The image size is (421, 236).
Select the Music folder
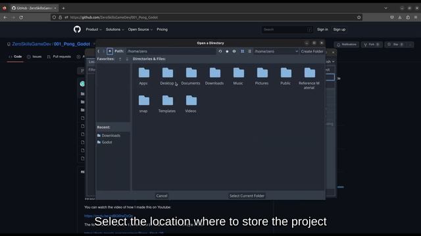tap(238, 76)
